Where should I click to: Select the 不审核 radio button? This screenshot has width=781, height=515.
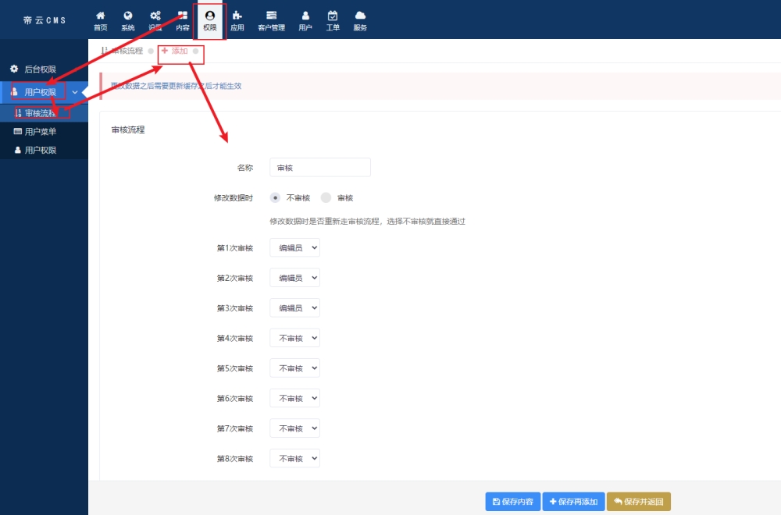275,198
